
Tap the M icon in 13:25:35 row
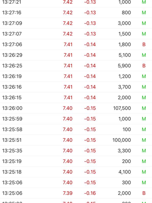(x=144, y=150)
